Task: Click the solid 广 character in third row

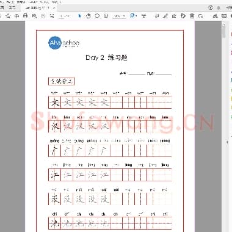Action: [x=55, y=151]
